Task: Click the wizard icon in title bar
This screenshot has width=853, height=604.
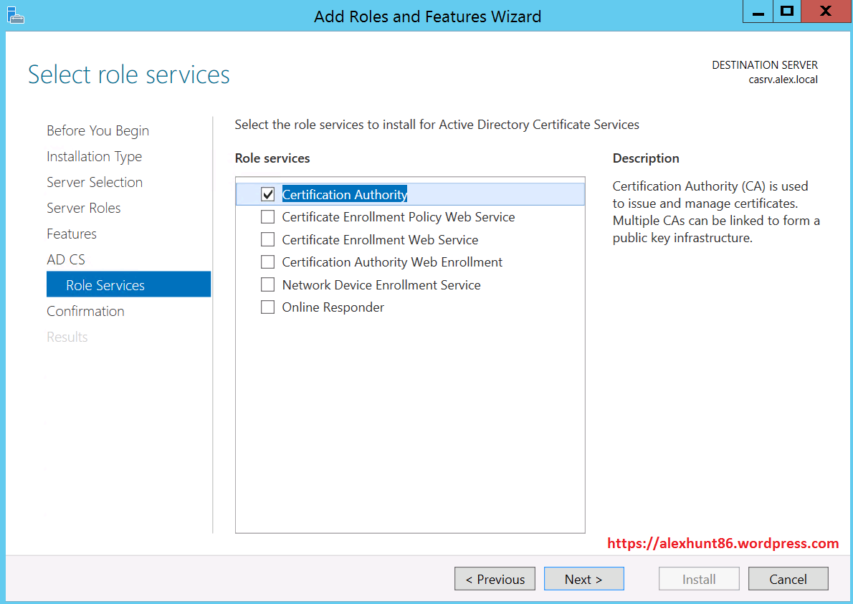Action: coord(15,15)
